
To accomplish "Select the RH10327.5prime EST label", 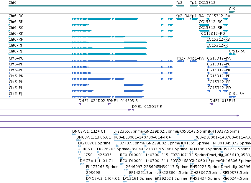I will point(224,131).
